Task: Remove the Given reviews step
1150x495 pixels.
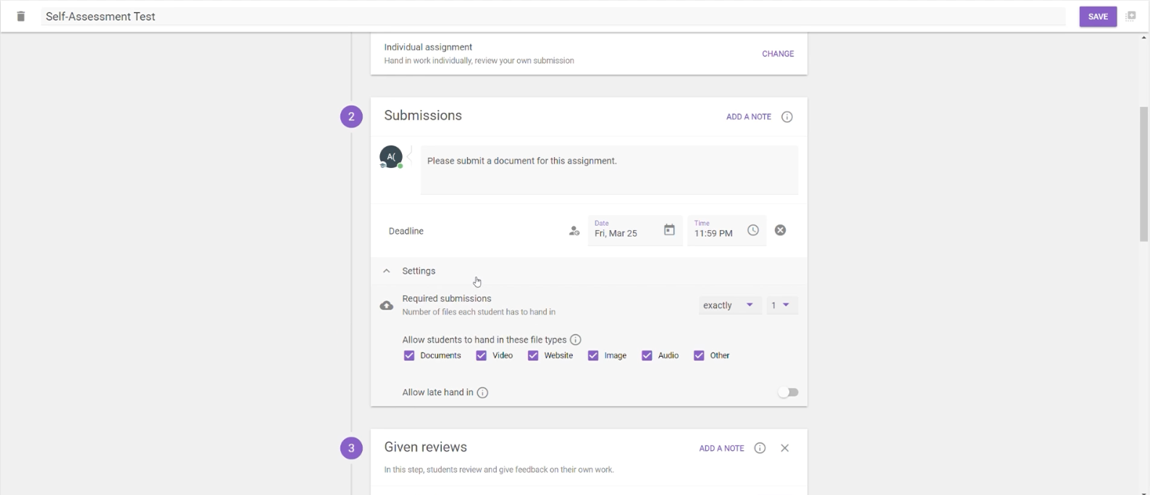Action: [785, 448]
